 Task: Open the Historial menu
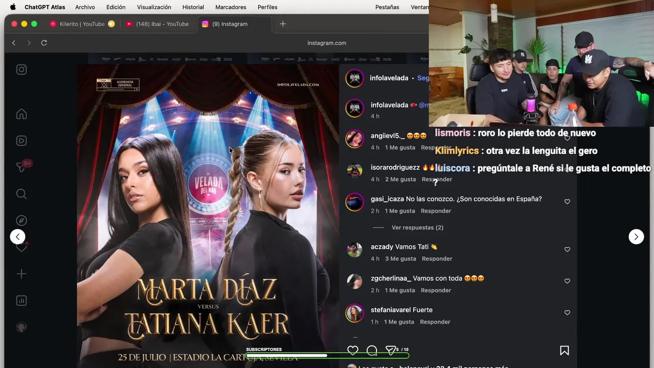tap(193, 7)
